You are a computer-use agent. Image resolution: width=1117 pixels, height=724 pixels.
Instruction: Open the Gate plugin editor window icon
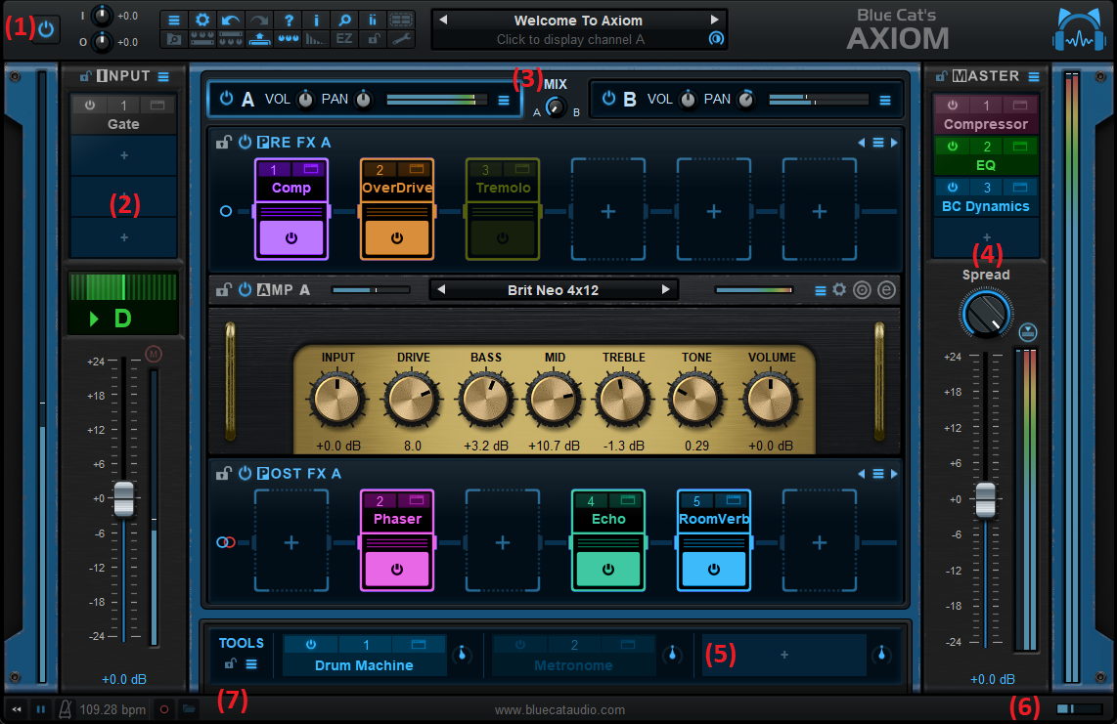[x=157, y=106]
